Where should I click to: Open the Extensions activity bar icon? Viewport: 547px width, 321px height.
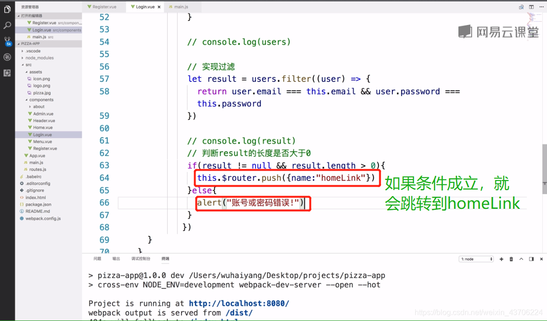(8, 73)
